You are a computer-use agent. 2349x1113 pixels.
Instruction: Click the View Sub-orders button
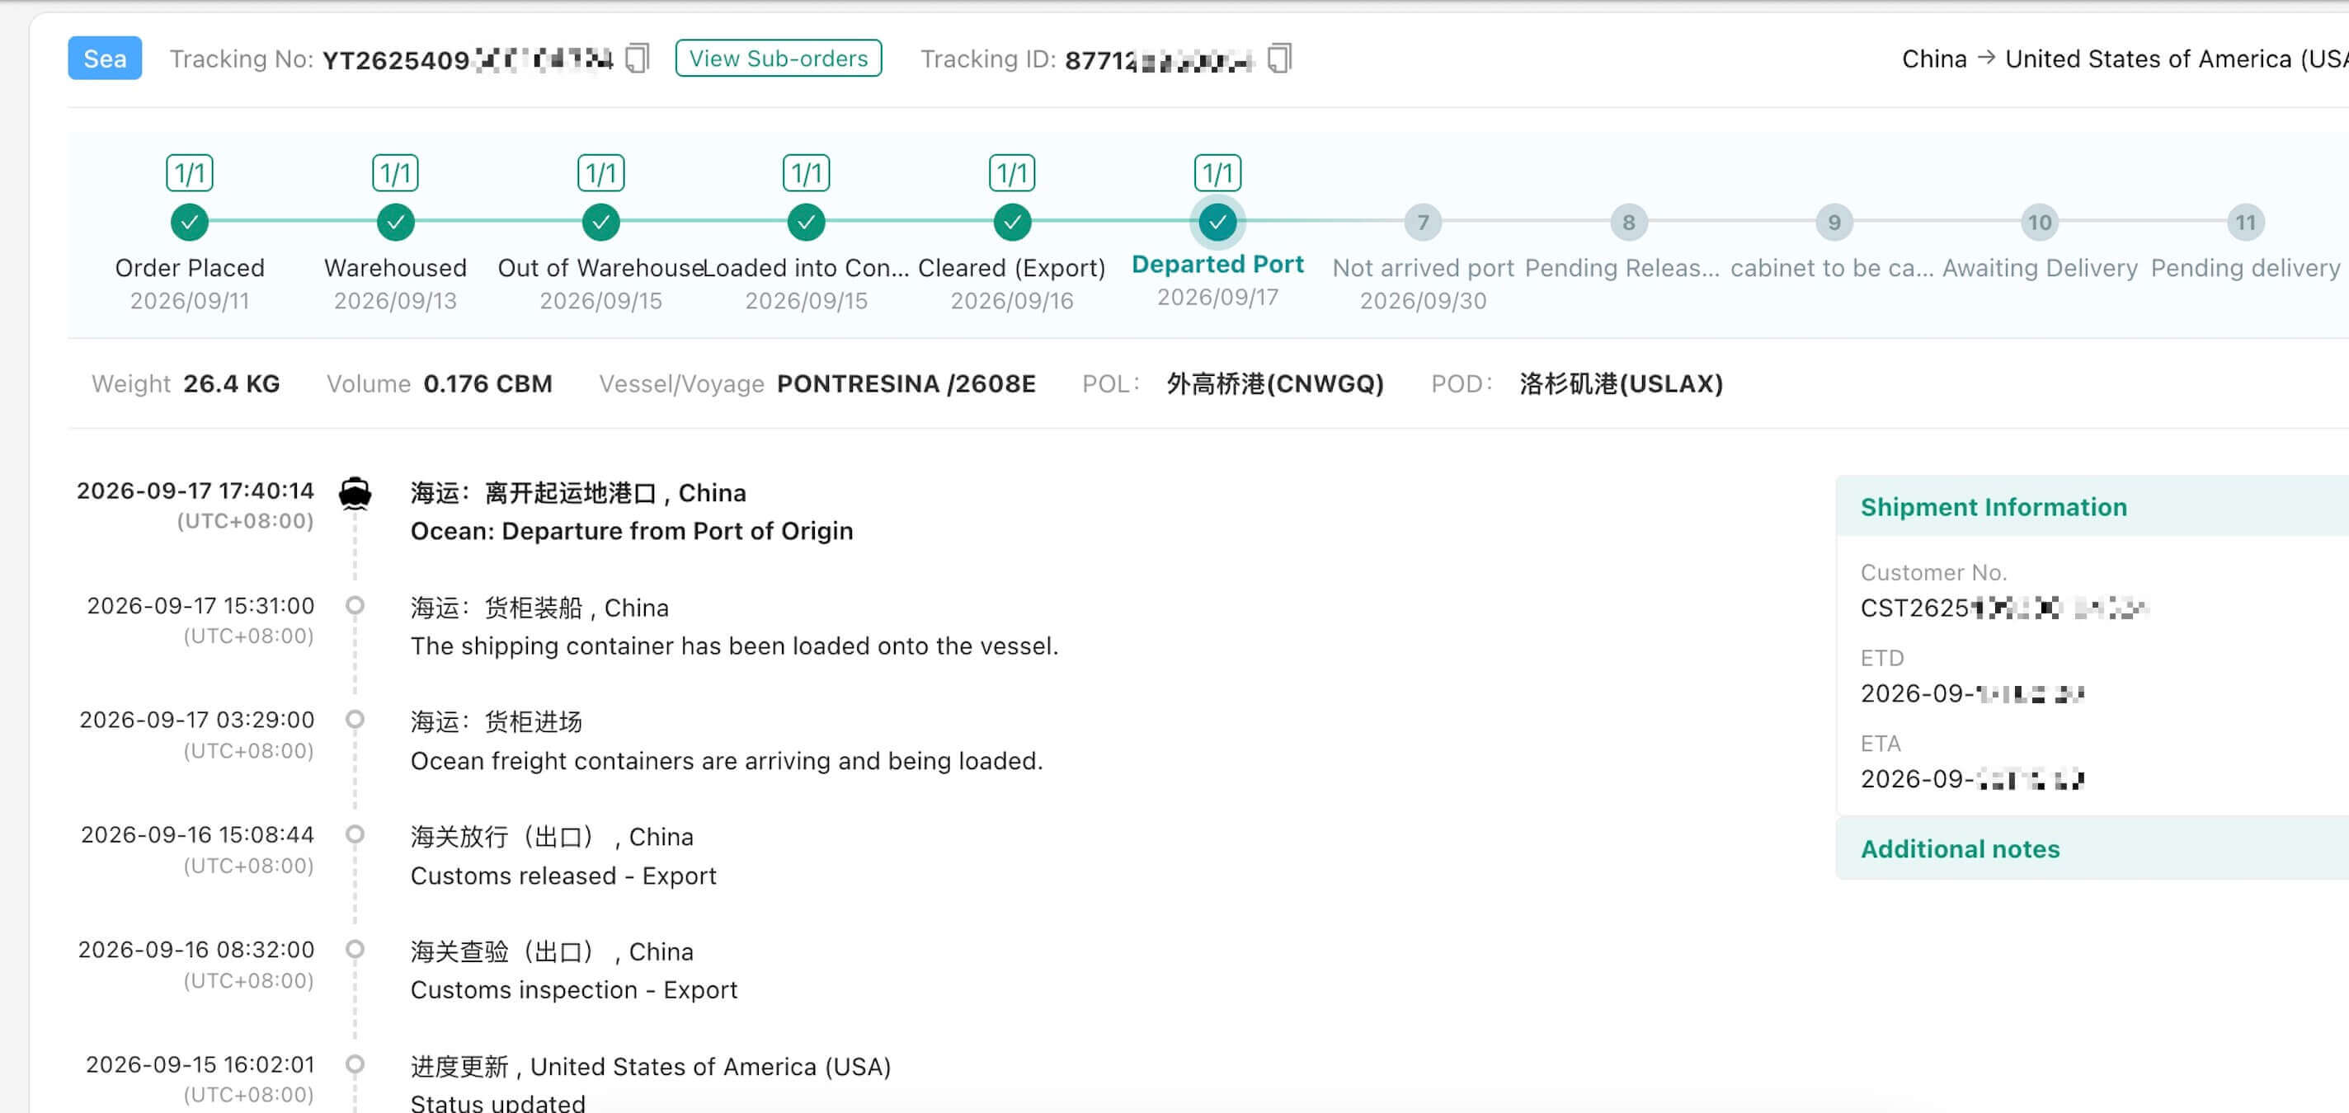tap(778, 59)
